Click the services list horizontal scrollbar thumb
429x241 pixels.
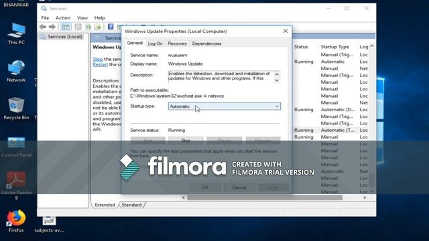[265, 197]
